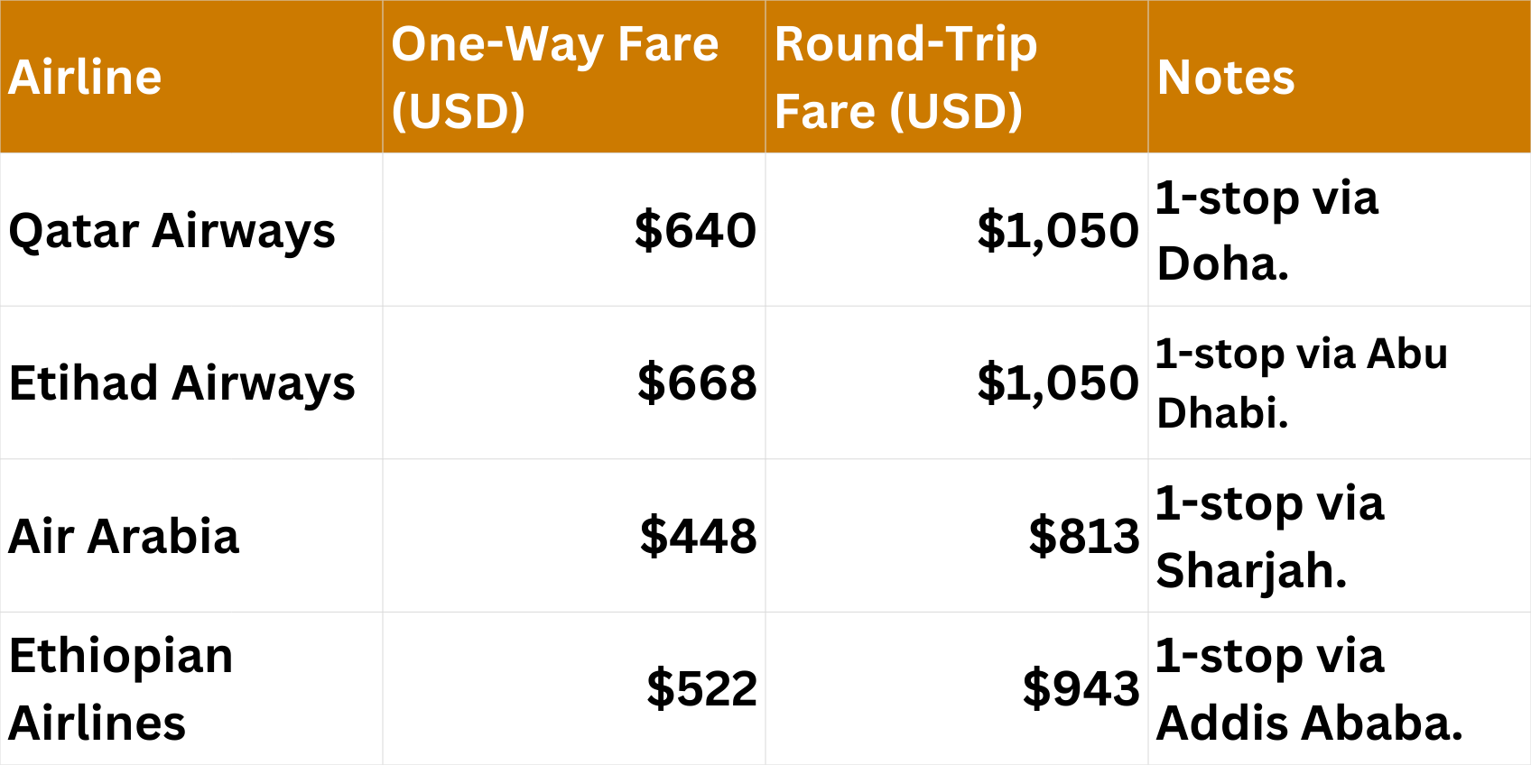
Task: Click the Qatar Airways cell
Action: 172,231
